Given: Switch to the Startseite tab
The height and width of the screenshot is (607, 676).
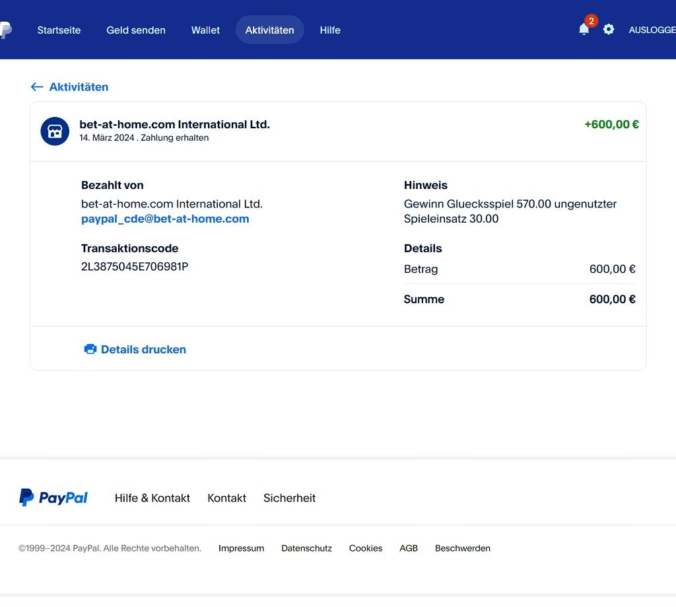Looking at the screenshot, I should [x=59, y=30].
